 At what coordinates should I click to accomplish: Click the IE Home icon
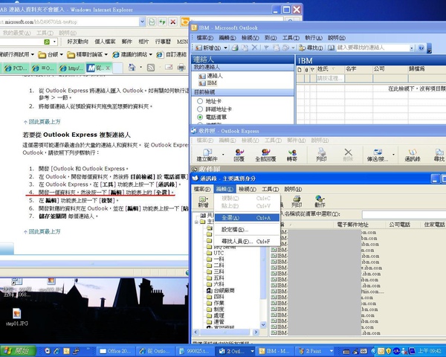tap(132, 68)
